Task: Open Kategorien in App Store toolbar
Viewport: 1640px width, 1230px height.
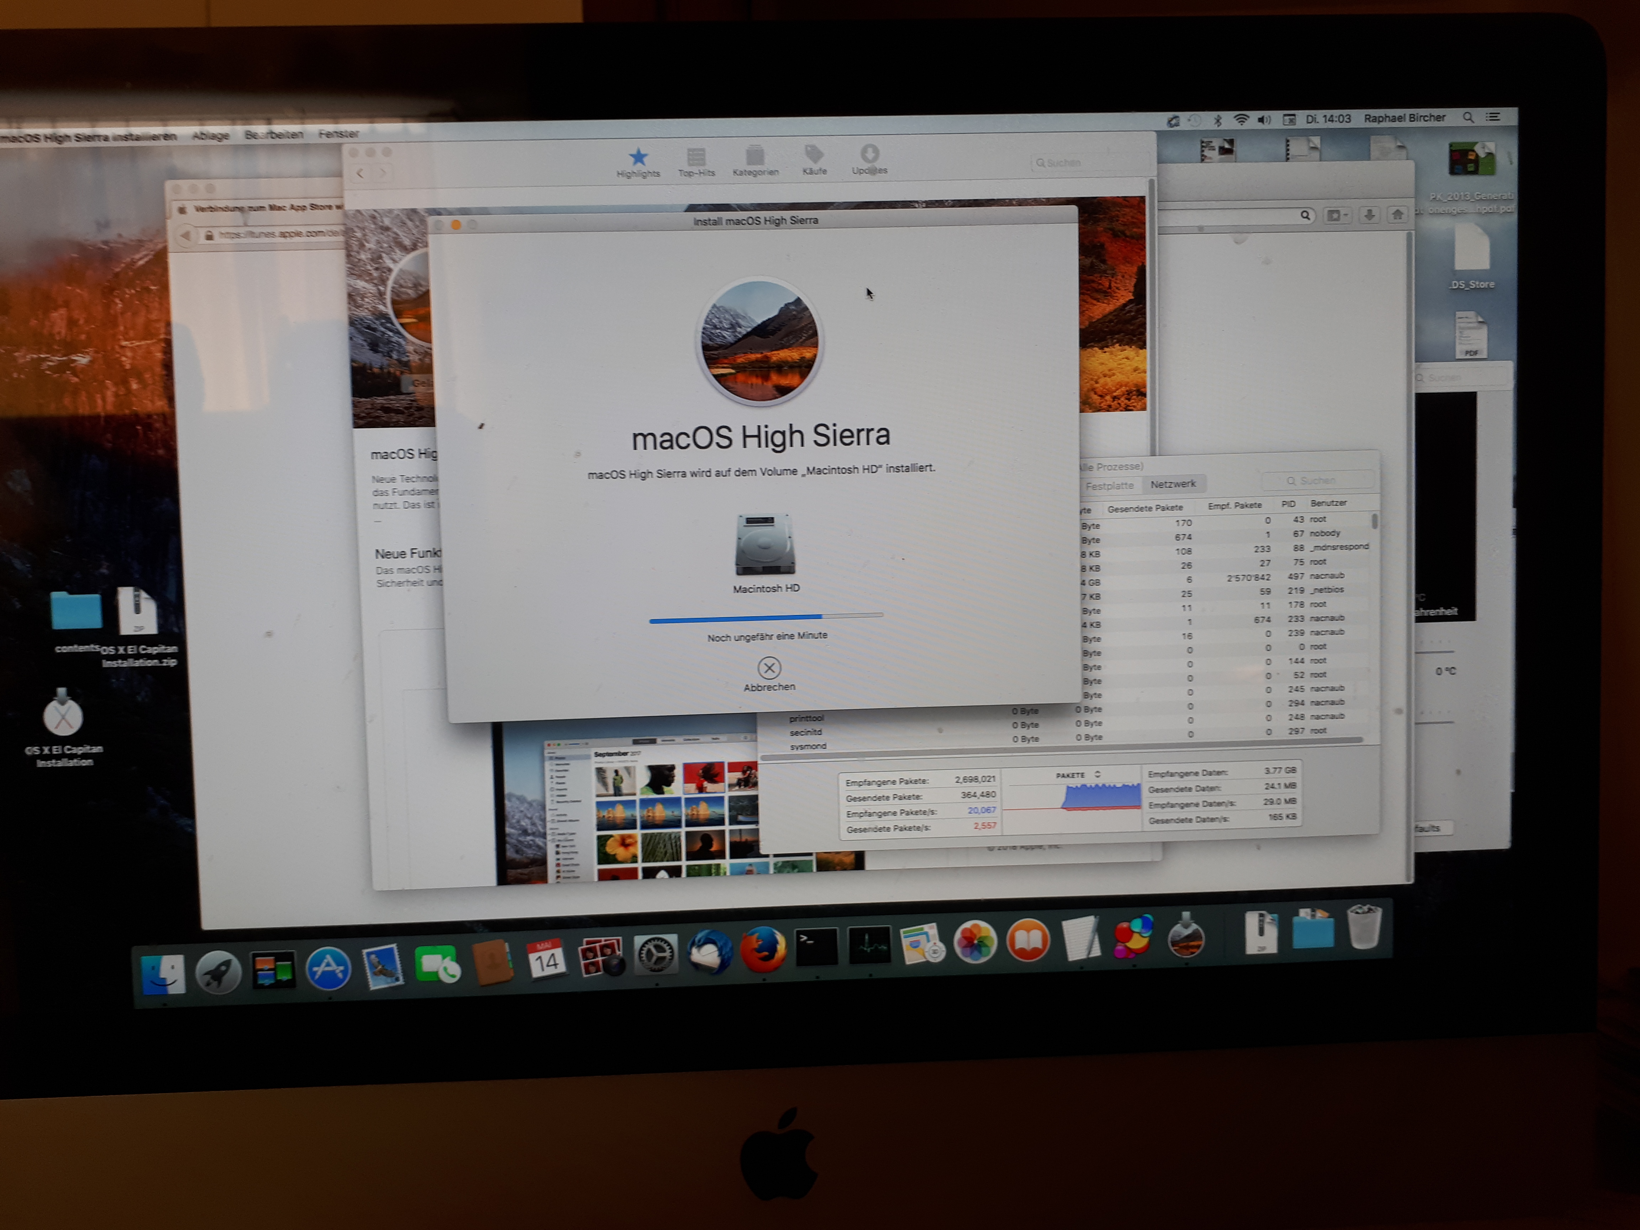Action: [755, 156]
